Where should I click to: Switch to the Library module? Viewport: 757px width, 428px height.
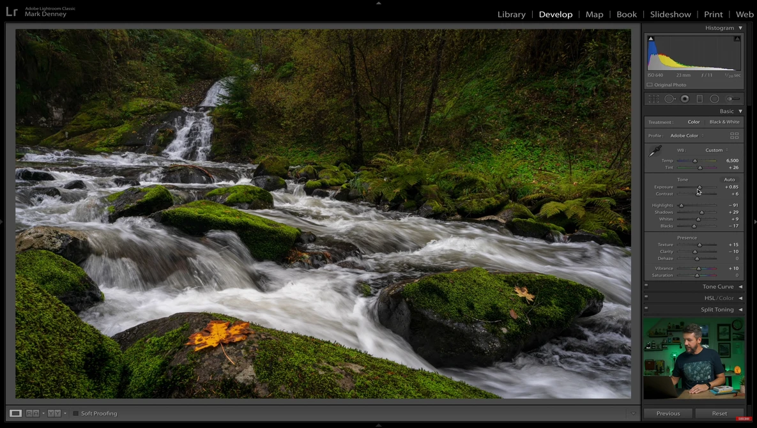pos(511,15)
